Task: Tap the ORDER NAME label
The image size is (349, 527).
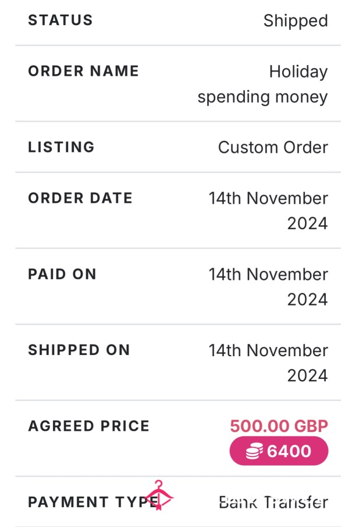Action: tap(84, 71)
